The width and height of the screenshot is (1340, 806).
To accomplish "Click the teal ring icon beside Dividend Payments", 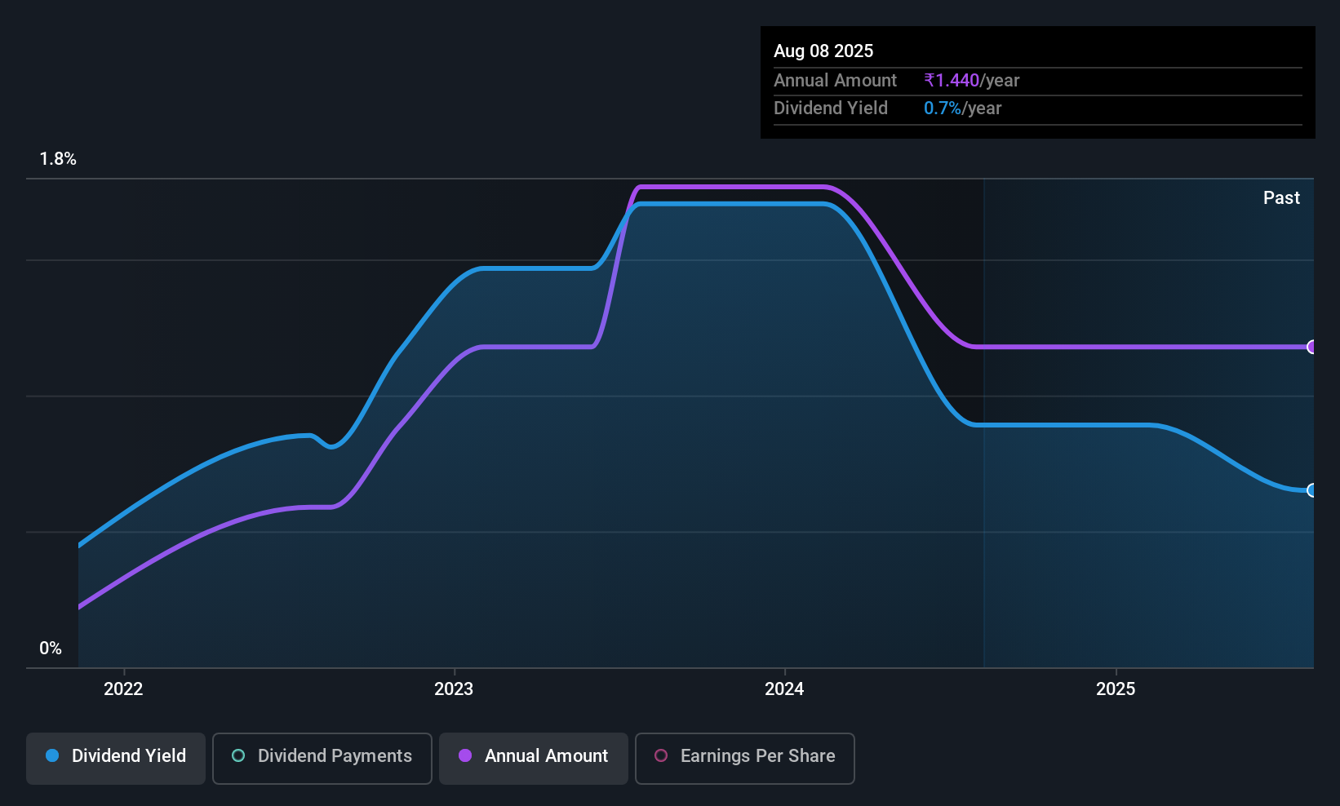I will point(238,756).
